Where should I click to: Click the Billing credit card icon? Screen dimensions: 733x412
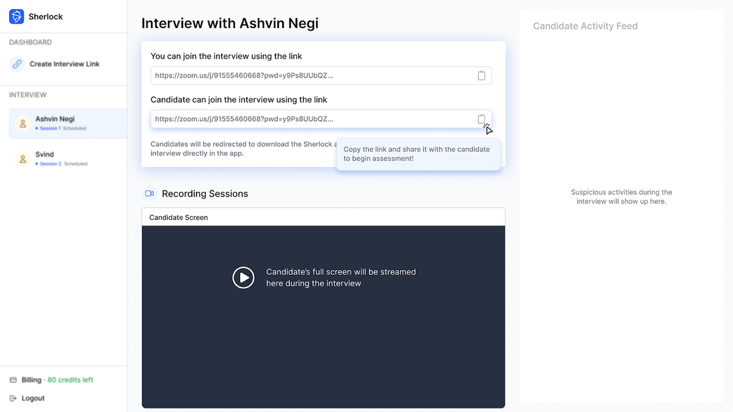coord(13,379)
